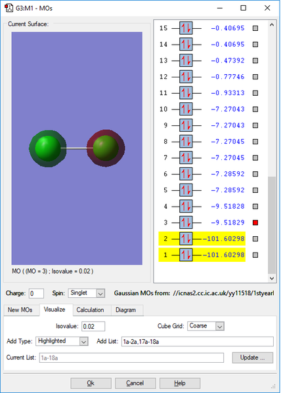This screenshot has height=393, width=281.
Task: Click energy value -9.51828
Action: click(228, 206)
